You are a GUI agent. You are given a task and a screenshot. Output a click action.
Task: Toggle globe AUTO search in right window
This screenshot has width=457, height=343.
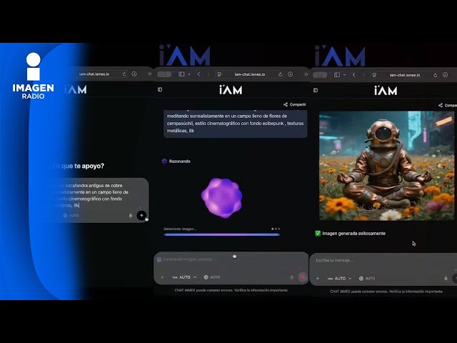[x=367, y=279]
